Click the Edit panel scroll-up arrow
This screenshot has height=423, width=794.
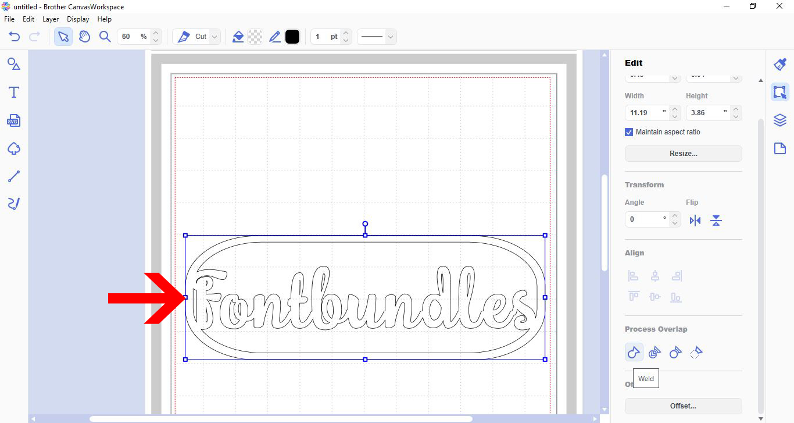pyautogui.click(x=761, y=81)
